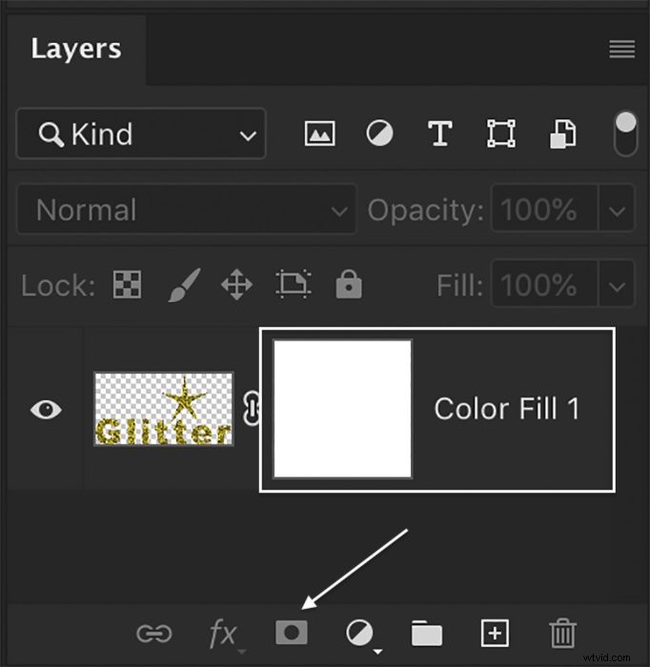
Task: Create a new layer
Action: [495, 634]
